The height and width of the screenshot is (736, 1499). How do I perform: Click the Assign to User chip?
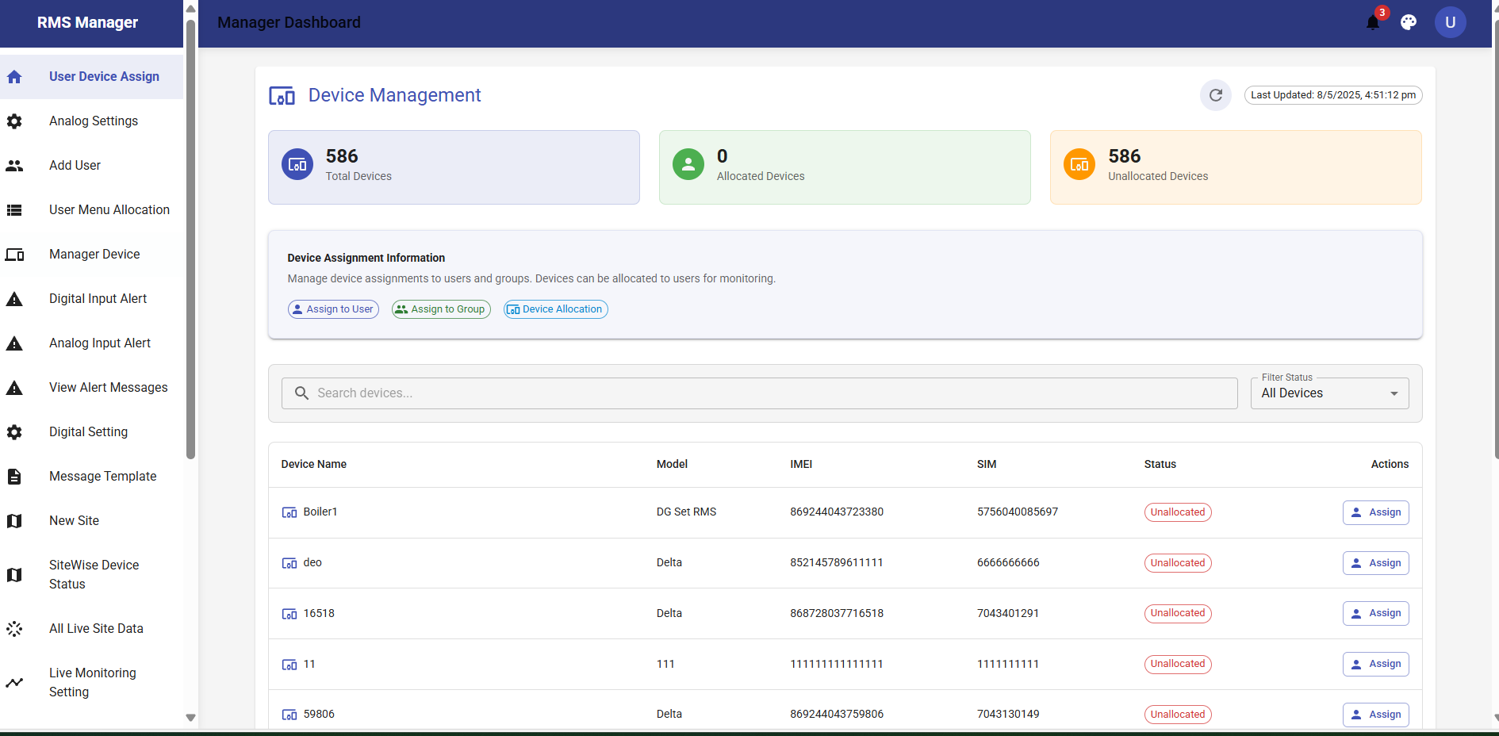tap(333, 309)
